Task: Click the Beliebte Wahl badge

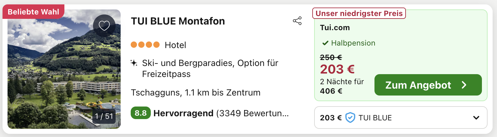Action: click(x=33, y=12)
